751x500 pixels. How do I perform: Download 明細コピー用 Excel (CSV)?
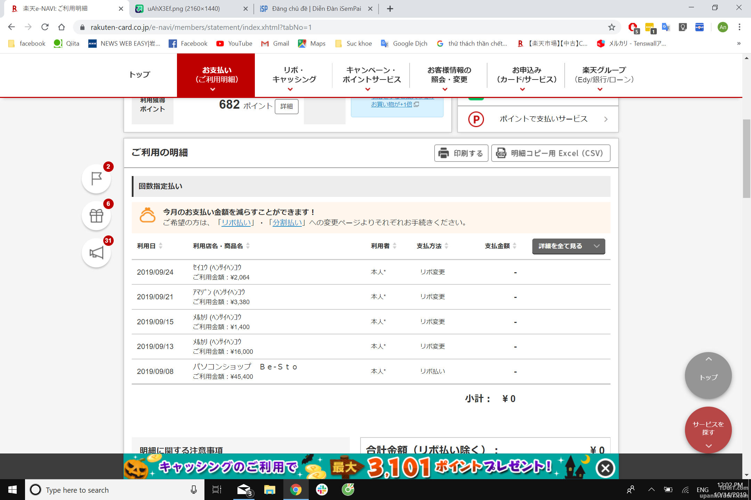[x=550, y=153]
